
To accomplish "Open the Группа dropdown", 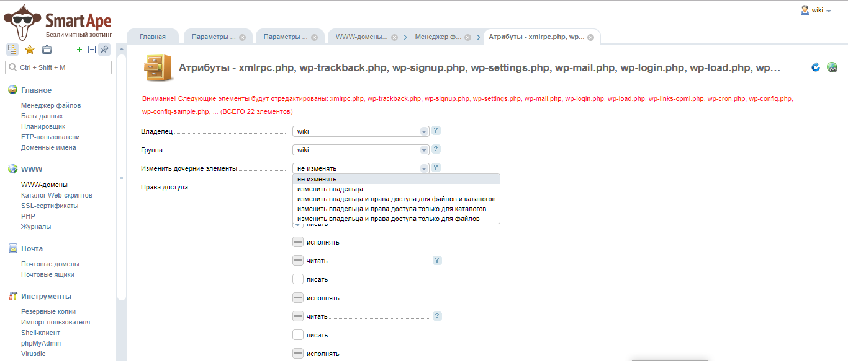I will click(x=361, y=150).
